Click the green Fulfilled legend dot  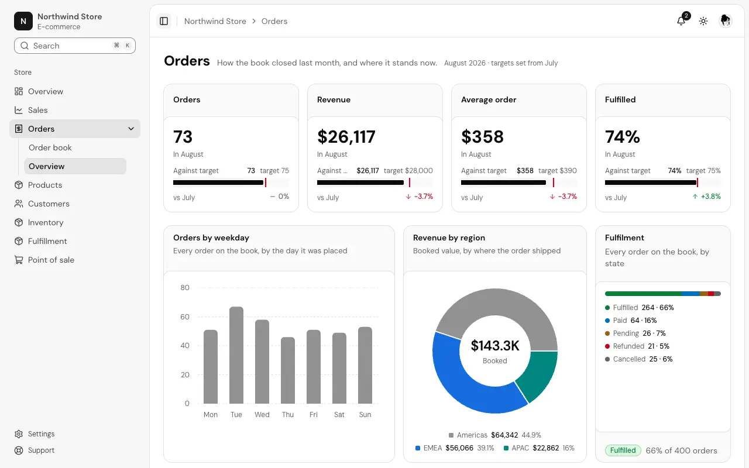pyautogui.click(x=607, y=308)
